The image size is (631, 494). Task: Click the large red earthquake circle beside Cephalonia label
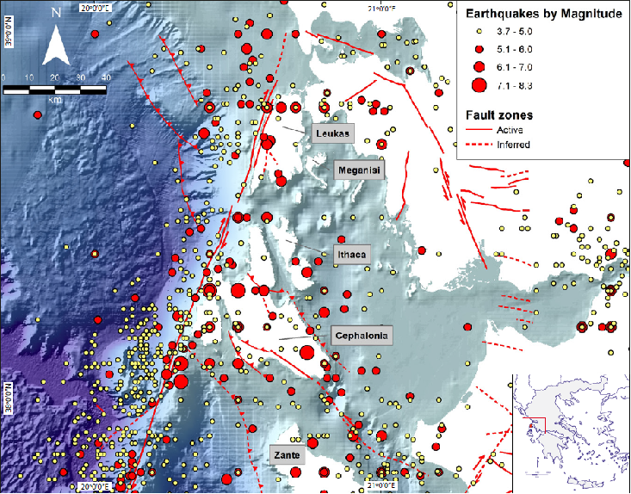tap(306, 351)
